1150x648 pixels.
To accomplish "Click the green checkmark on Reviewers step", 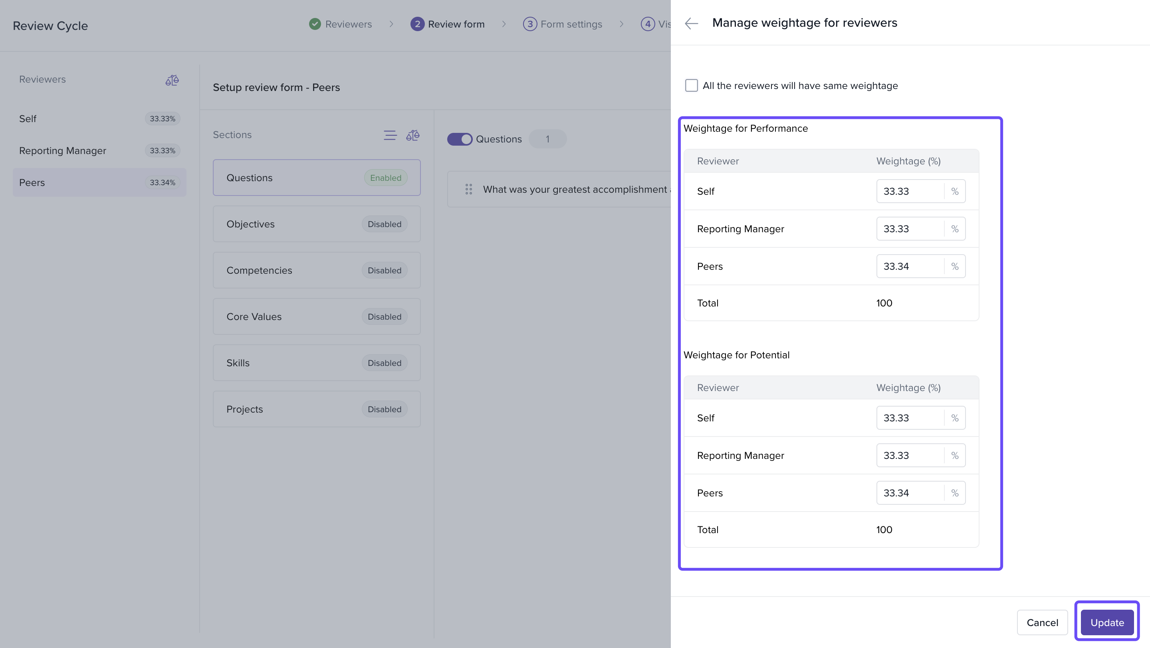I will click(315, 24).
